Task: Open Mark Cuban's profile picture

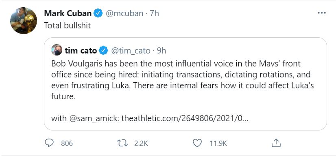Action: click(x=24, y=21)
